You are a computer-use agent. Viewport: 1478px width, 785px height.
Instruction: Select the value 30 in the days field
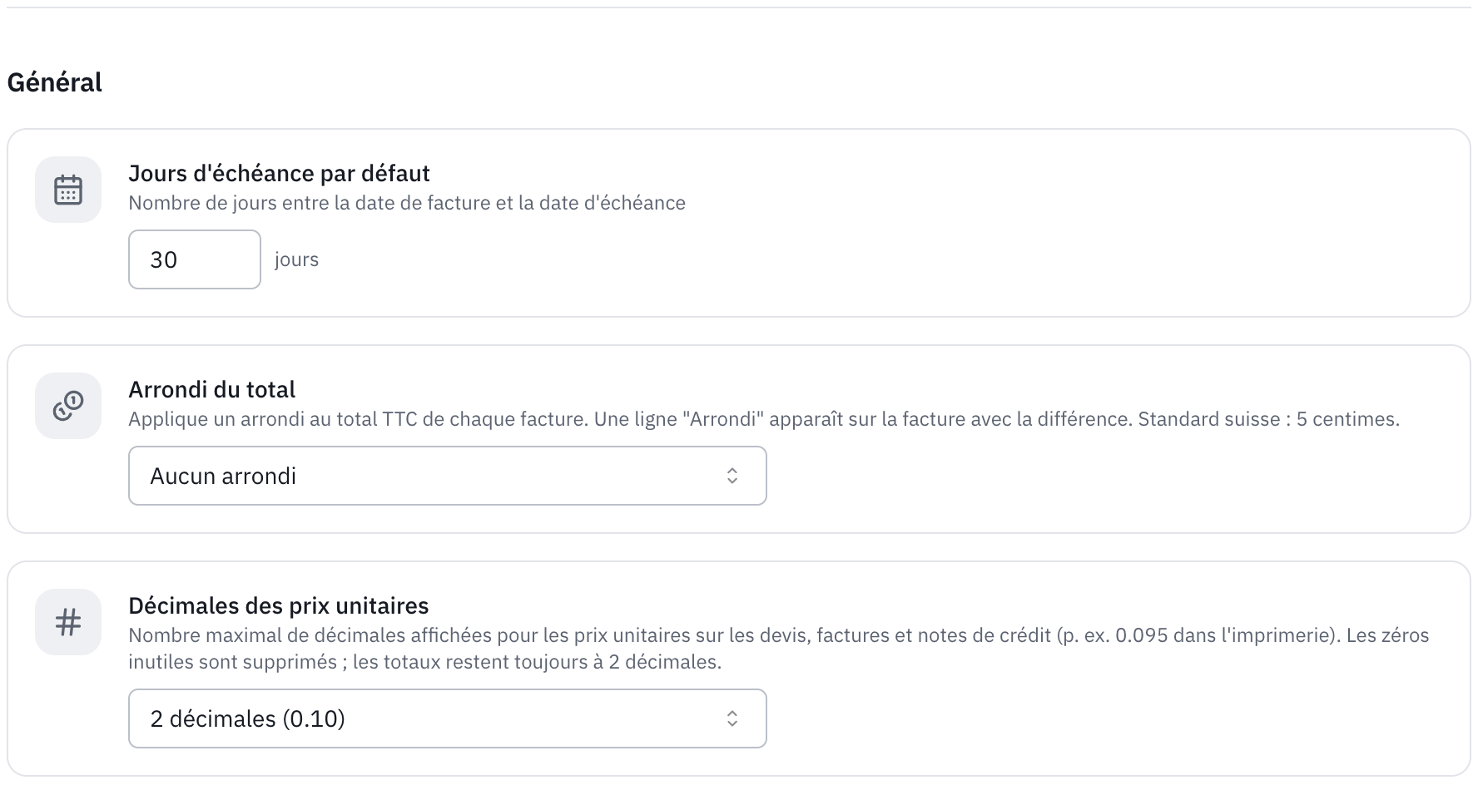tap(164, 259)
